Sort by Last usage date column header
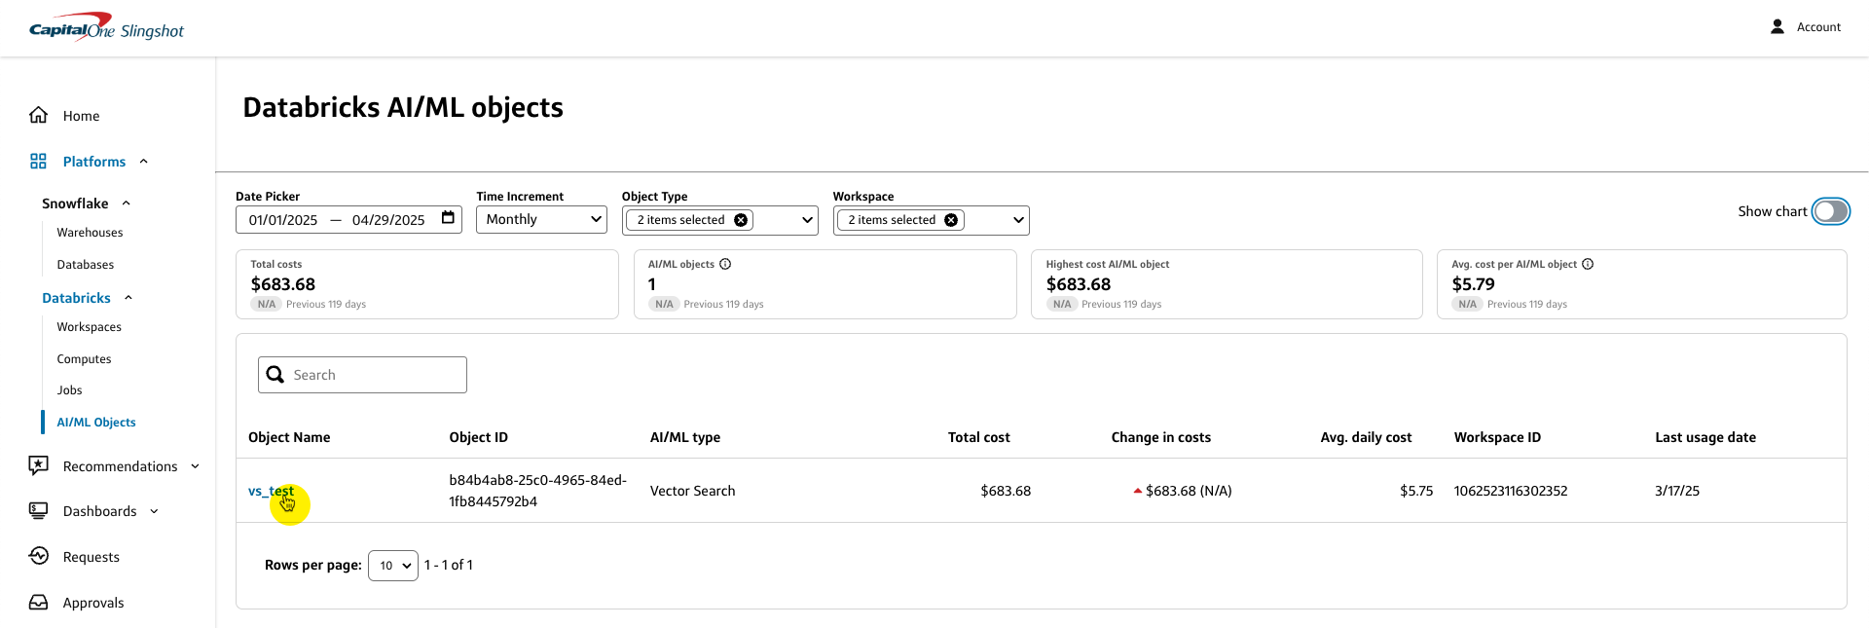The image size is (1869, 628). pyautogui.click(x=1705, y=437)
